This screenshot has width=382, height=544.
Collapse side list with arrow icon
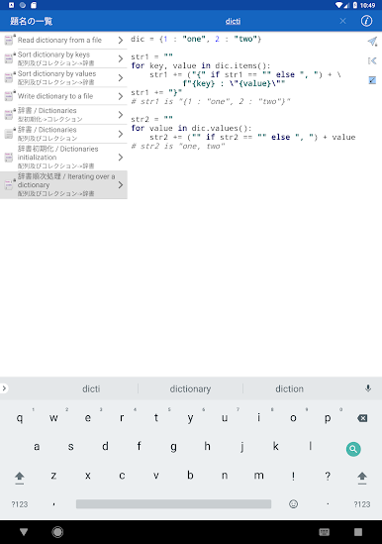point(372,61)
